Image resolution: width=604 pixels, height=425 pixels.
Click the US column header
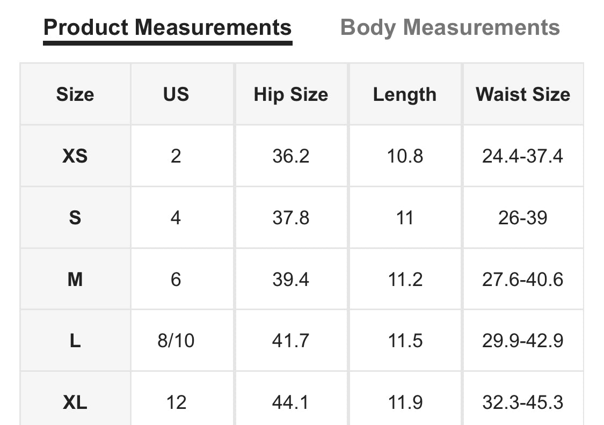[x=176, y=94]
